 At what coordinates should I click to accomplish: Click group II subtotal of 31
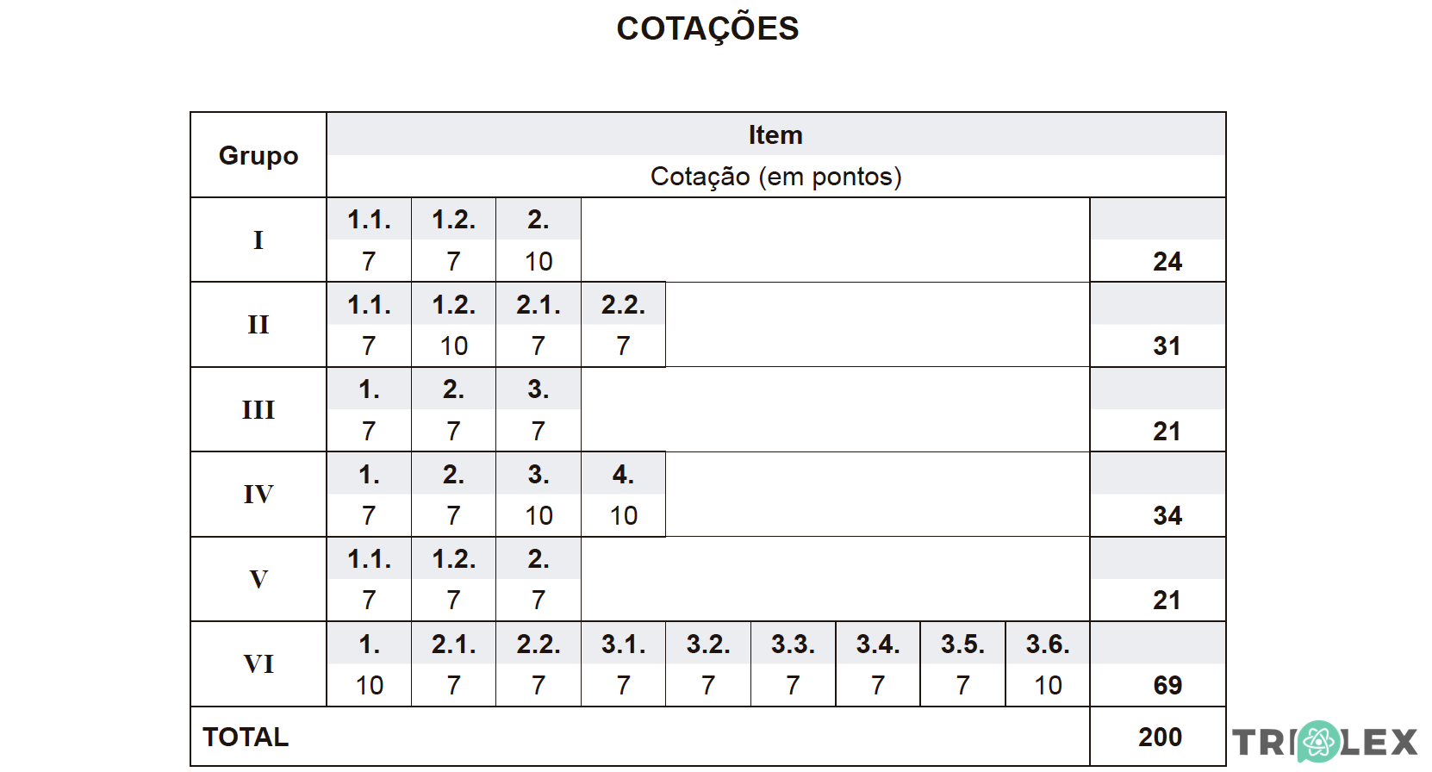[1167, 346]
